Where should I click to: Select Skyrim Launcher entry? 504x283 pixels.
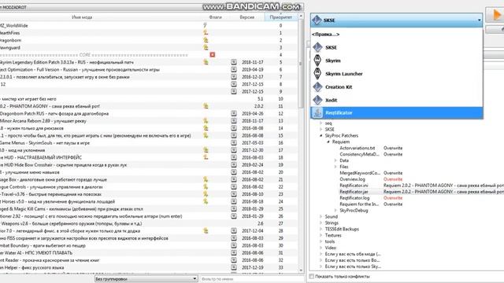[x=397, y=74]
